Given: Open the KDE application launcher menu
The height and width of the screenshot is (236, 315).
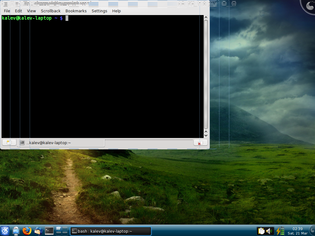Looking at the screenshot, I should (x=5, y=231).
